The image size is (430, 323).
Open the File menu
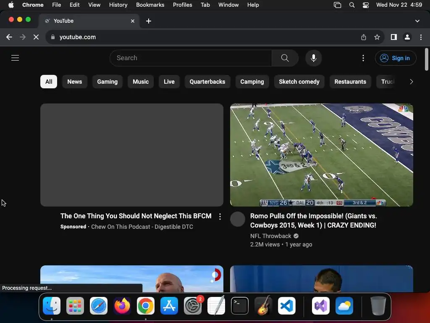pyautogui.click(x=57, y=5)
